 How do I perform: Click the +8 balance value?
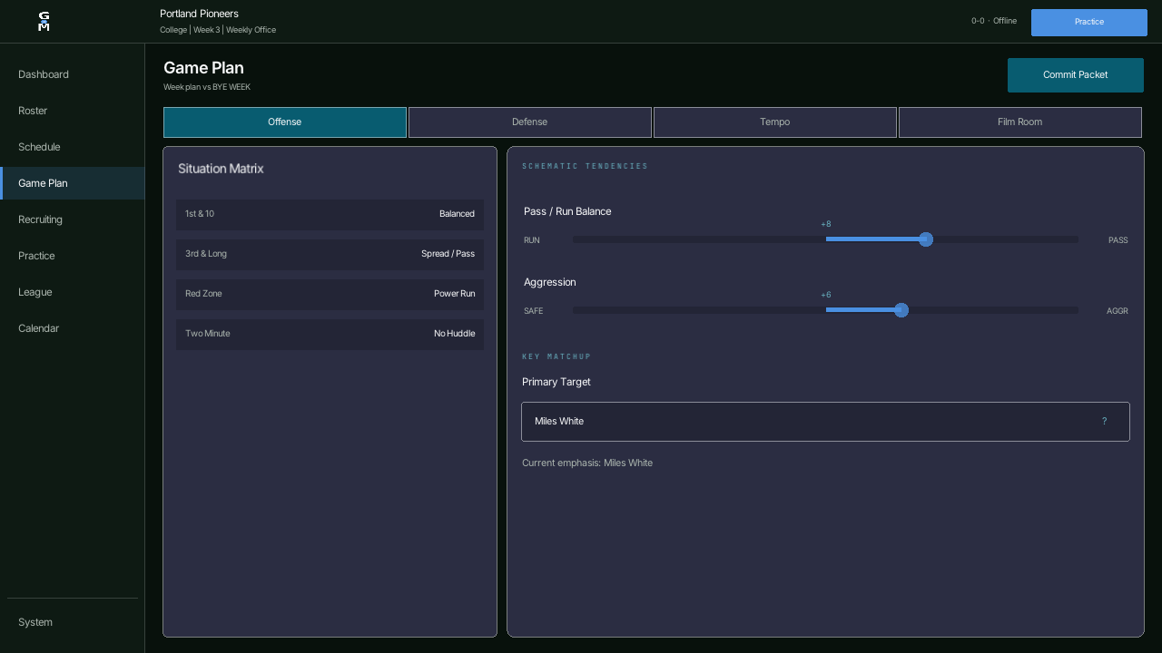point(826,224)
